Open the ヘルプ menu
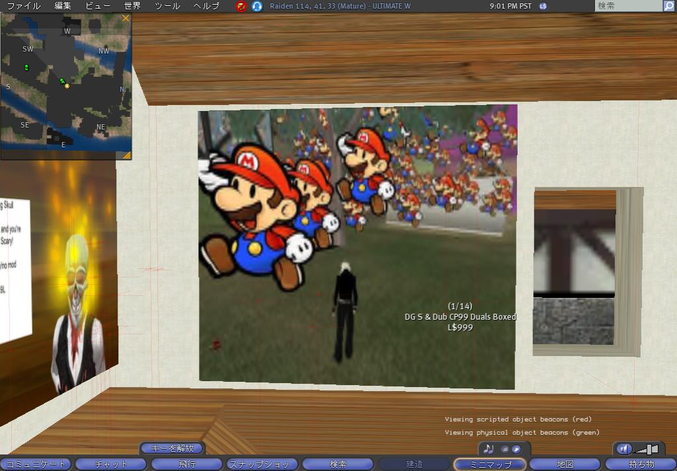The height and width of the screenshot is (471, 677). click(x=206, y=6)
